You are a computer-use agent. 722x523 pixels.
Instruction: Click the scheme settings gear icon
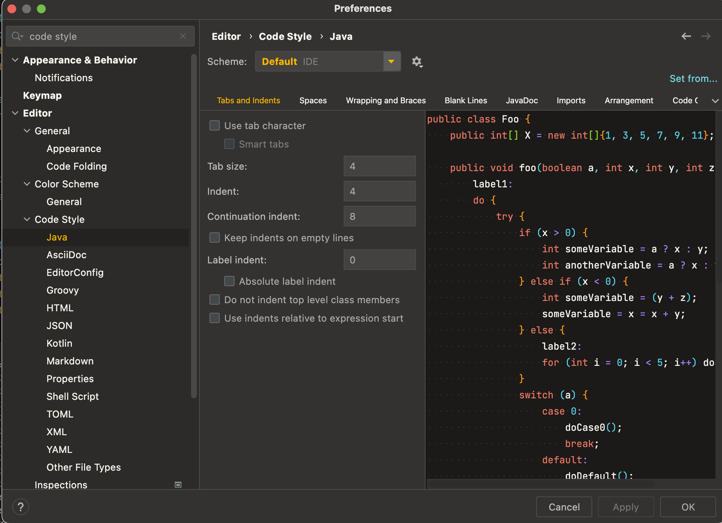[417, 62]
